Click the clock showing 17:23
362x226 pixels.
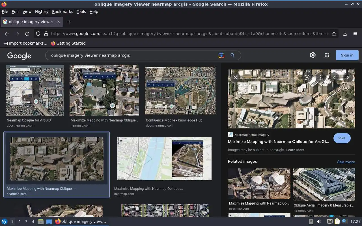pos(355,221)
